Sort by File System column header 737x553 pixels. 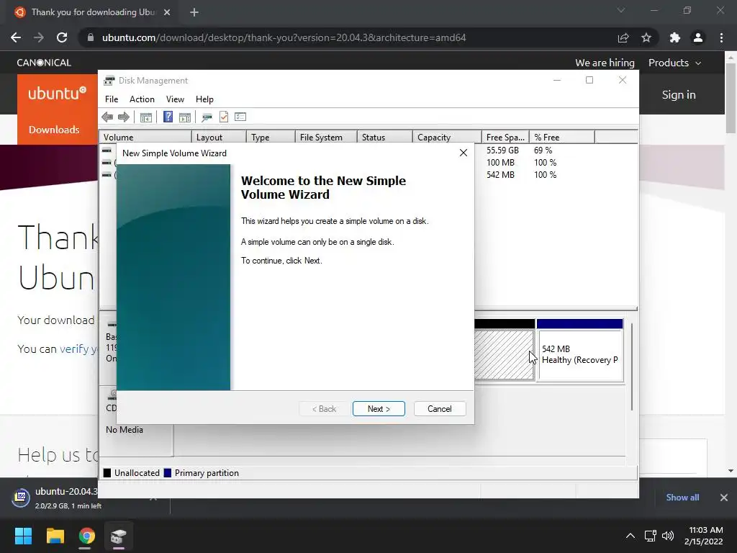[x=326, y=138]
